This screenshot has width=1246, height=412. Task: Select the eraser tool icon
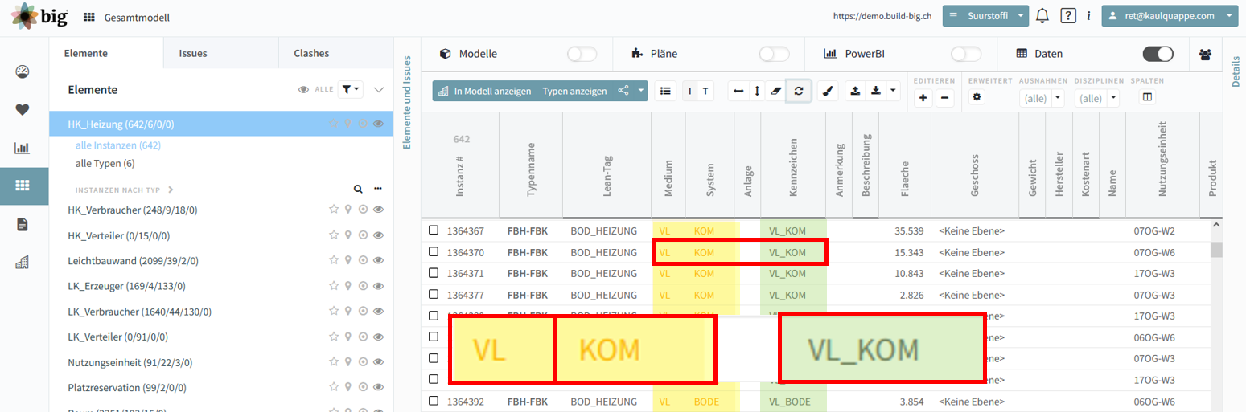click(x=775, y=92)
